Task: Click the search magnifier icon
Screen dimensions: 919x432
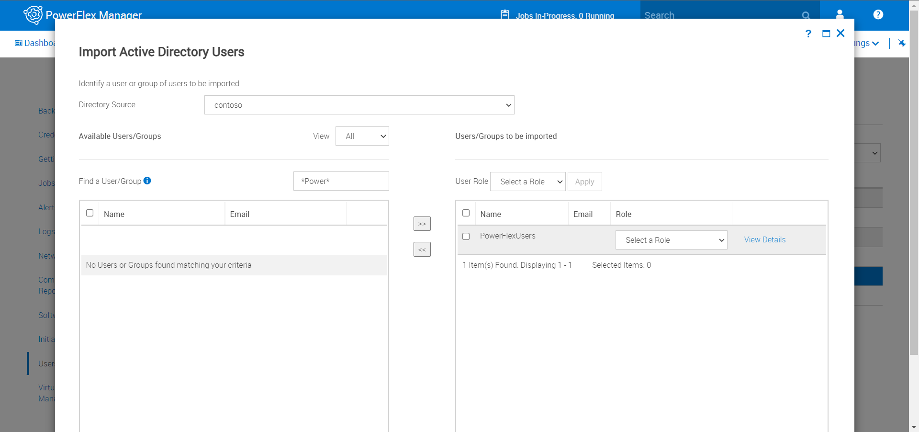Action: pos(806,15)
